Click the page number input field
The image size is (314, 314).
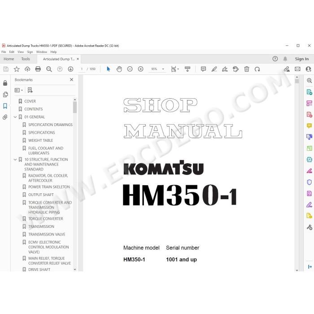pyautogui.click(x=81, y=69)
